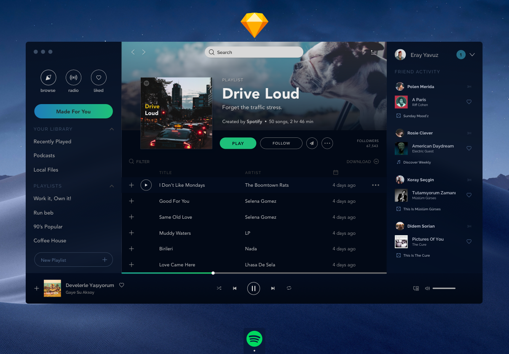Open the play queue icon

[374, 53]
